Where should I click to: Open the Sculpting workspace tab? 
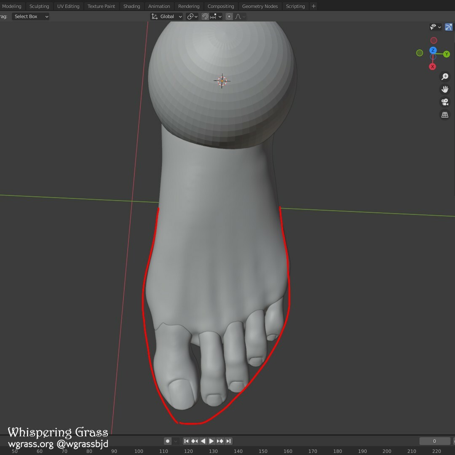[39, 6]
